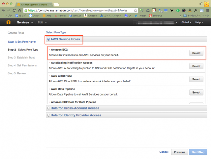
Task: Click the browser forward arrow
Action: click(x=9, y=10)
